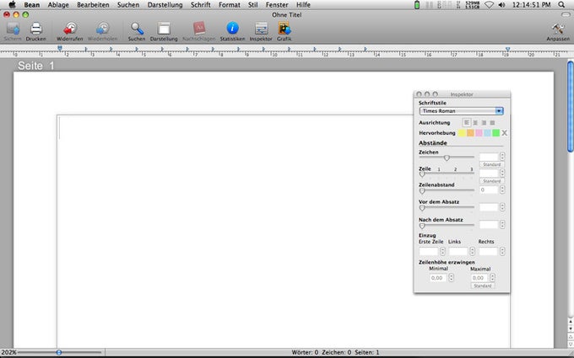Click the zoom slider at 202%

pos(59,352)
